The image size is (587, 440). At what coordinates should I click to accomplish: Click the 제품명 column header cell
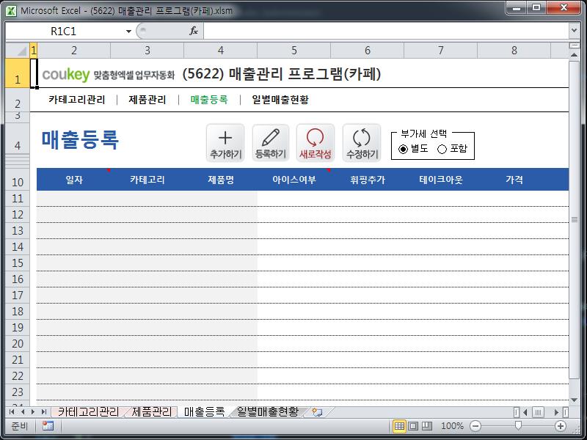tap(221, 180)
